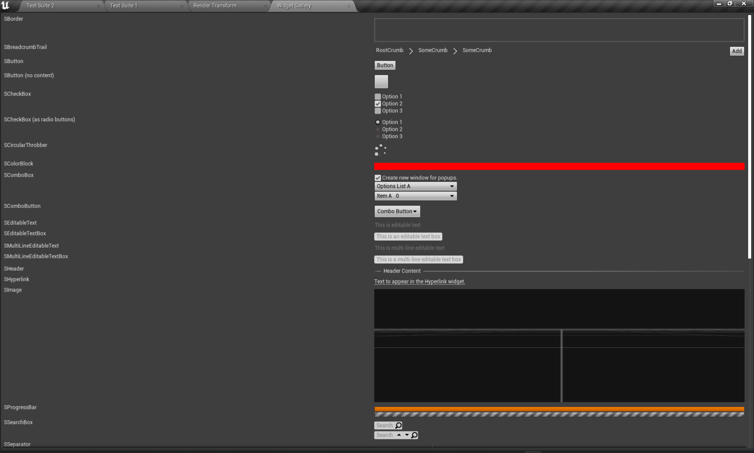The image size is (754, 453).
Task: Check the Option 1 checkbox
Action: tap(378, 96)
